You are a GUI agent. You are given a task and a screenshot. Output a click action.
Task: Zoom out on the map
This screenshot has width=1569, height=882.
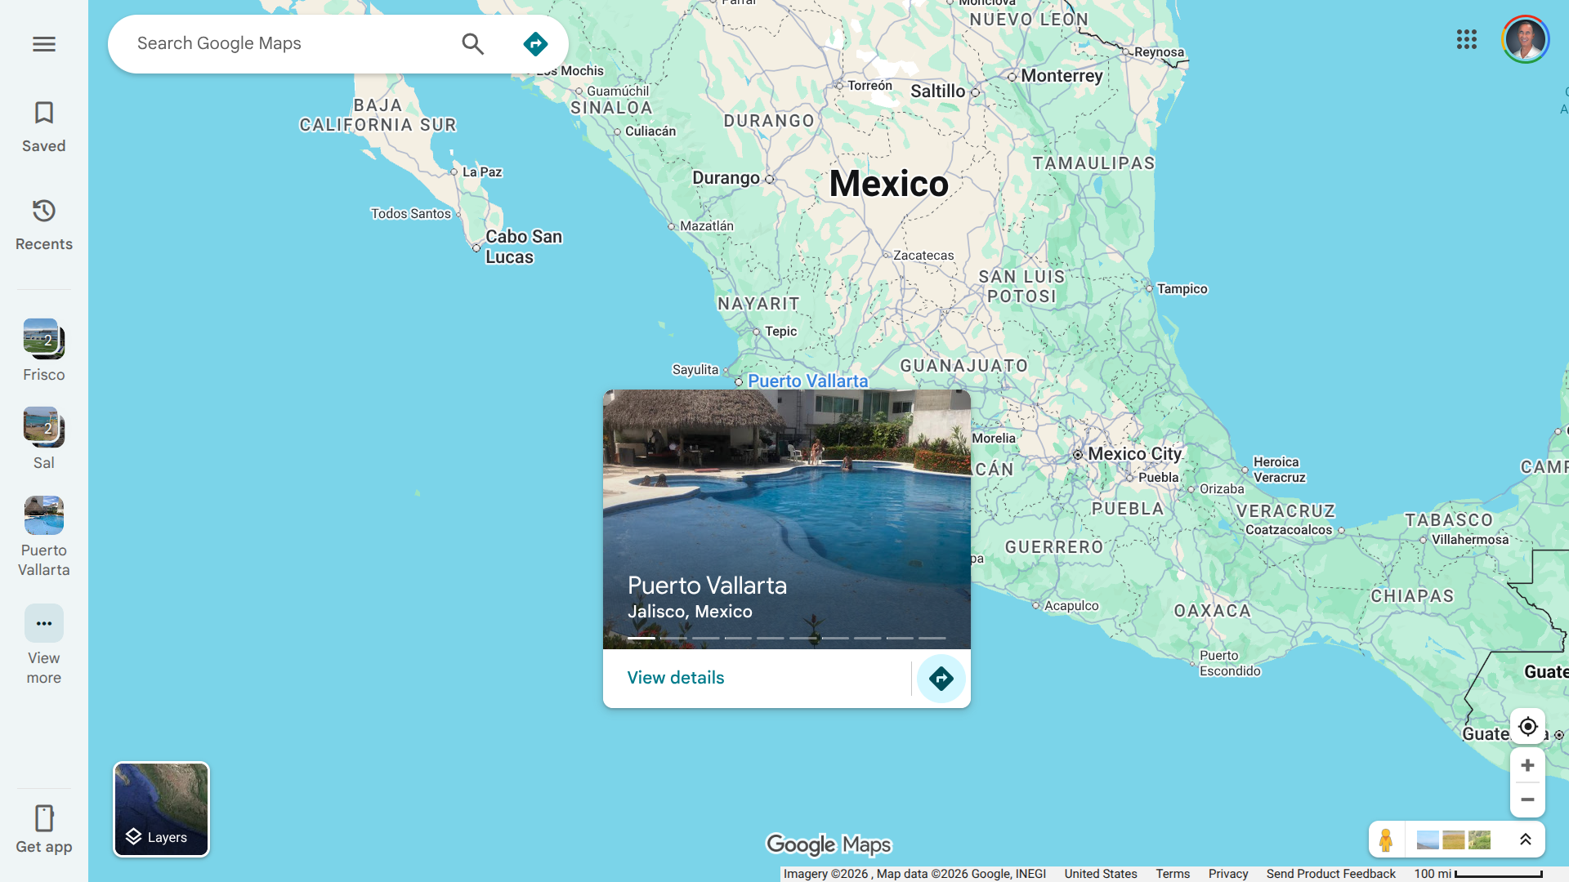tap(1527, 800)
